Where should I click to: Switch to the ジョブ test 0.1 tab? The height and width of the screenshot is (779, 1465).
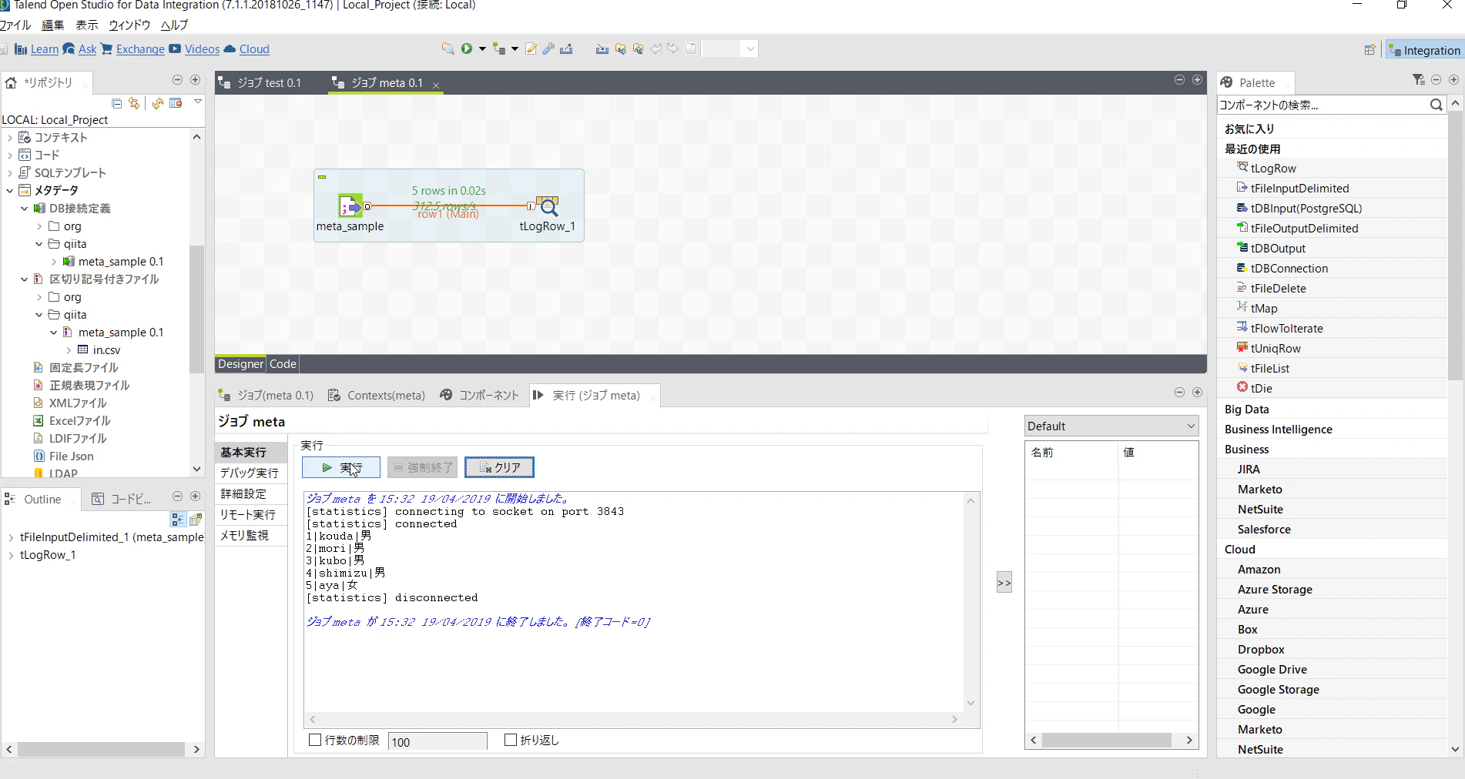pos(269,82)
